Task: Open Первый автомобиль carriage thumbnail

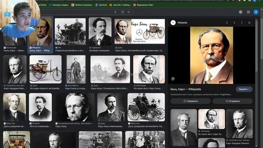Action: pyautogui.click(x=70, y=32)
